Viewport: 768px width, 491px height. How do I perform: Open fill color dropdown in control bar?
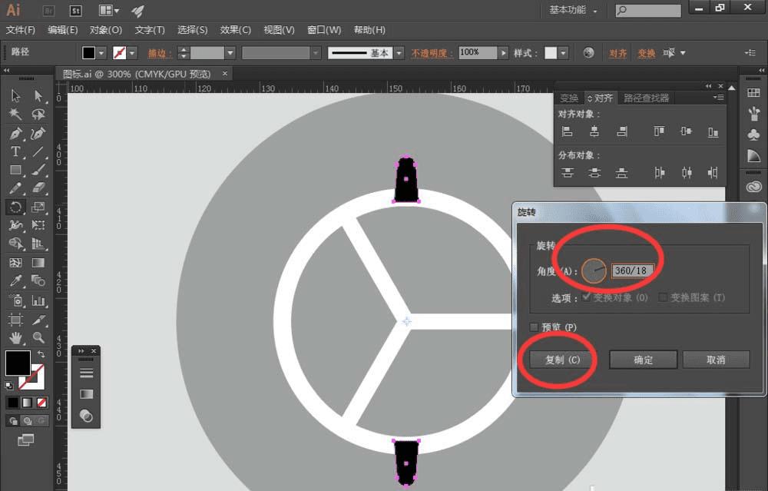(x=101, y=52)
